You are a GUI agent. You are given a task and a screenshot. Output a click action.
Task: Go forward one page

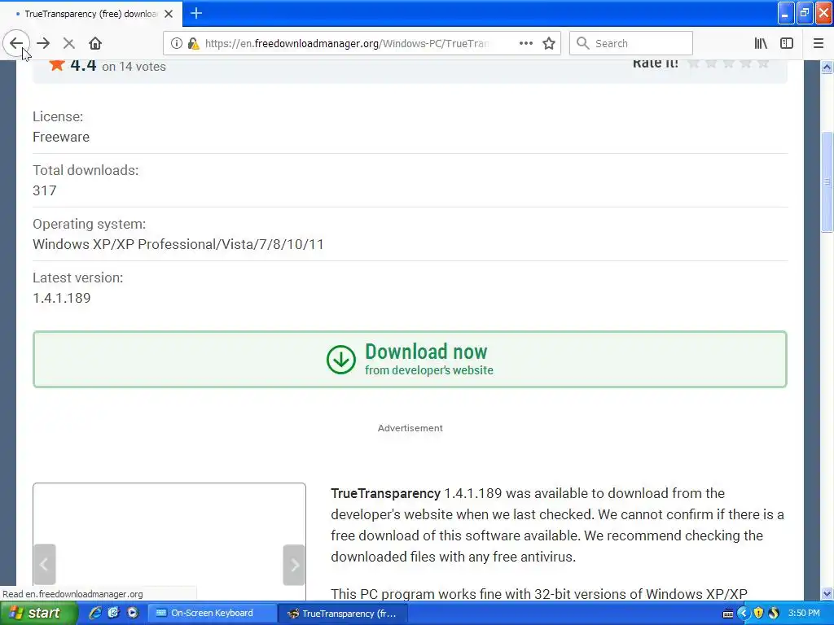pyautogui.click(x=43, y=43)
